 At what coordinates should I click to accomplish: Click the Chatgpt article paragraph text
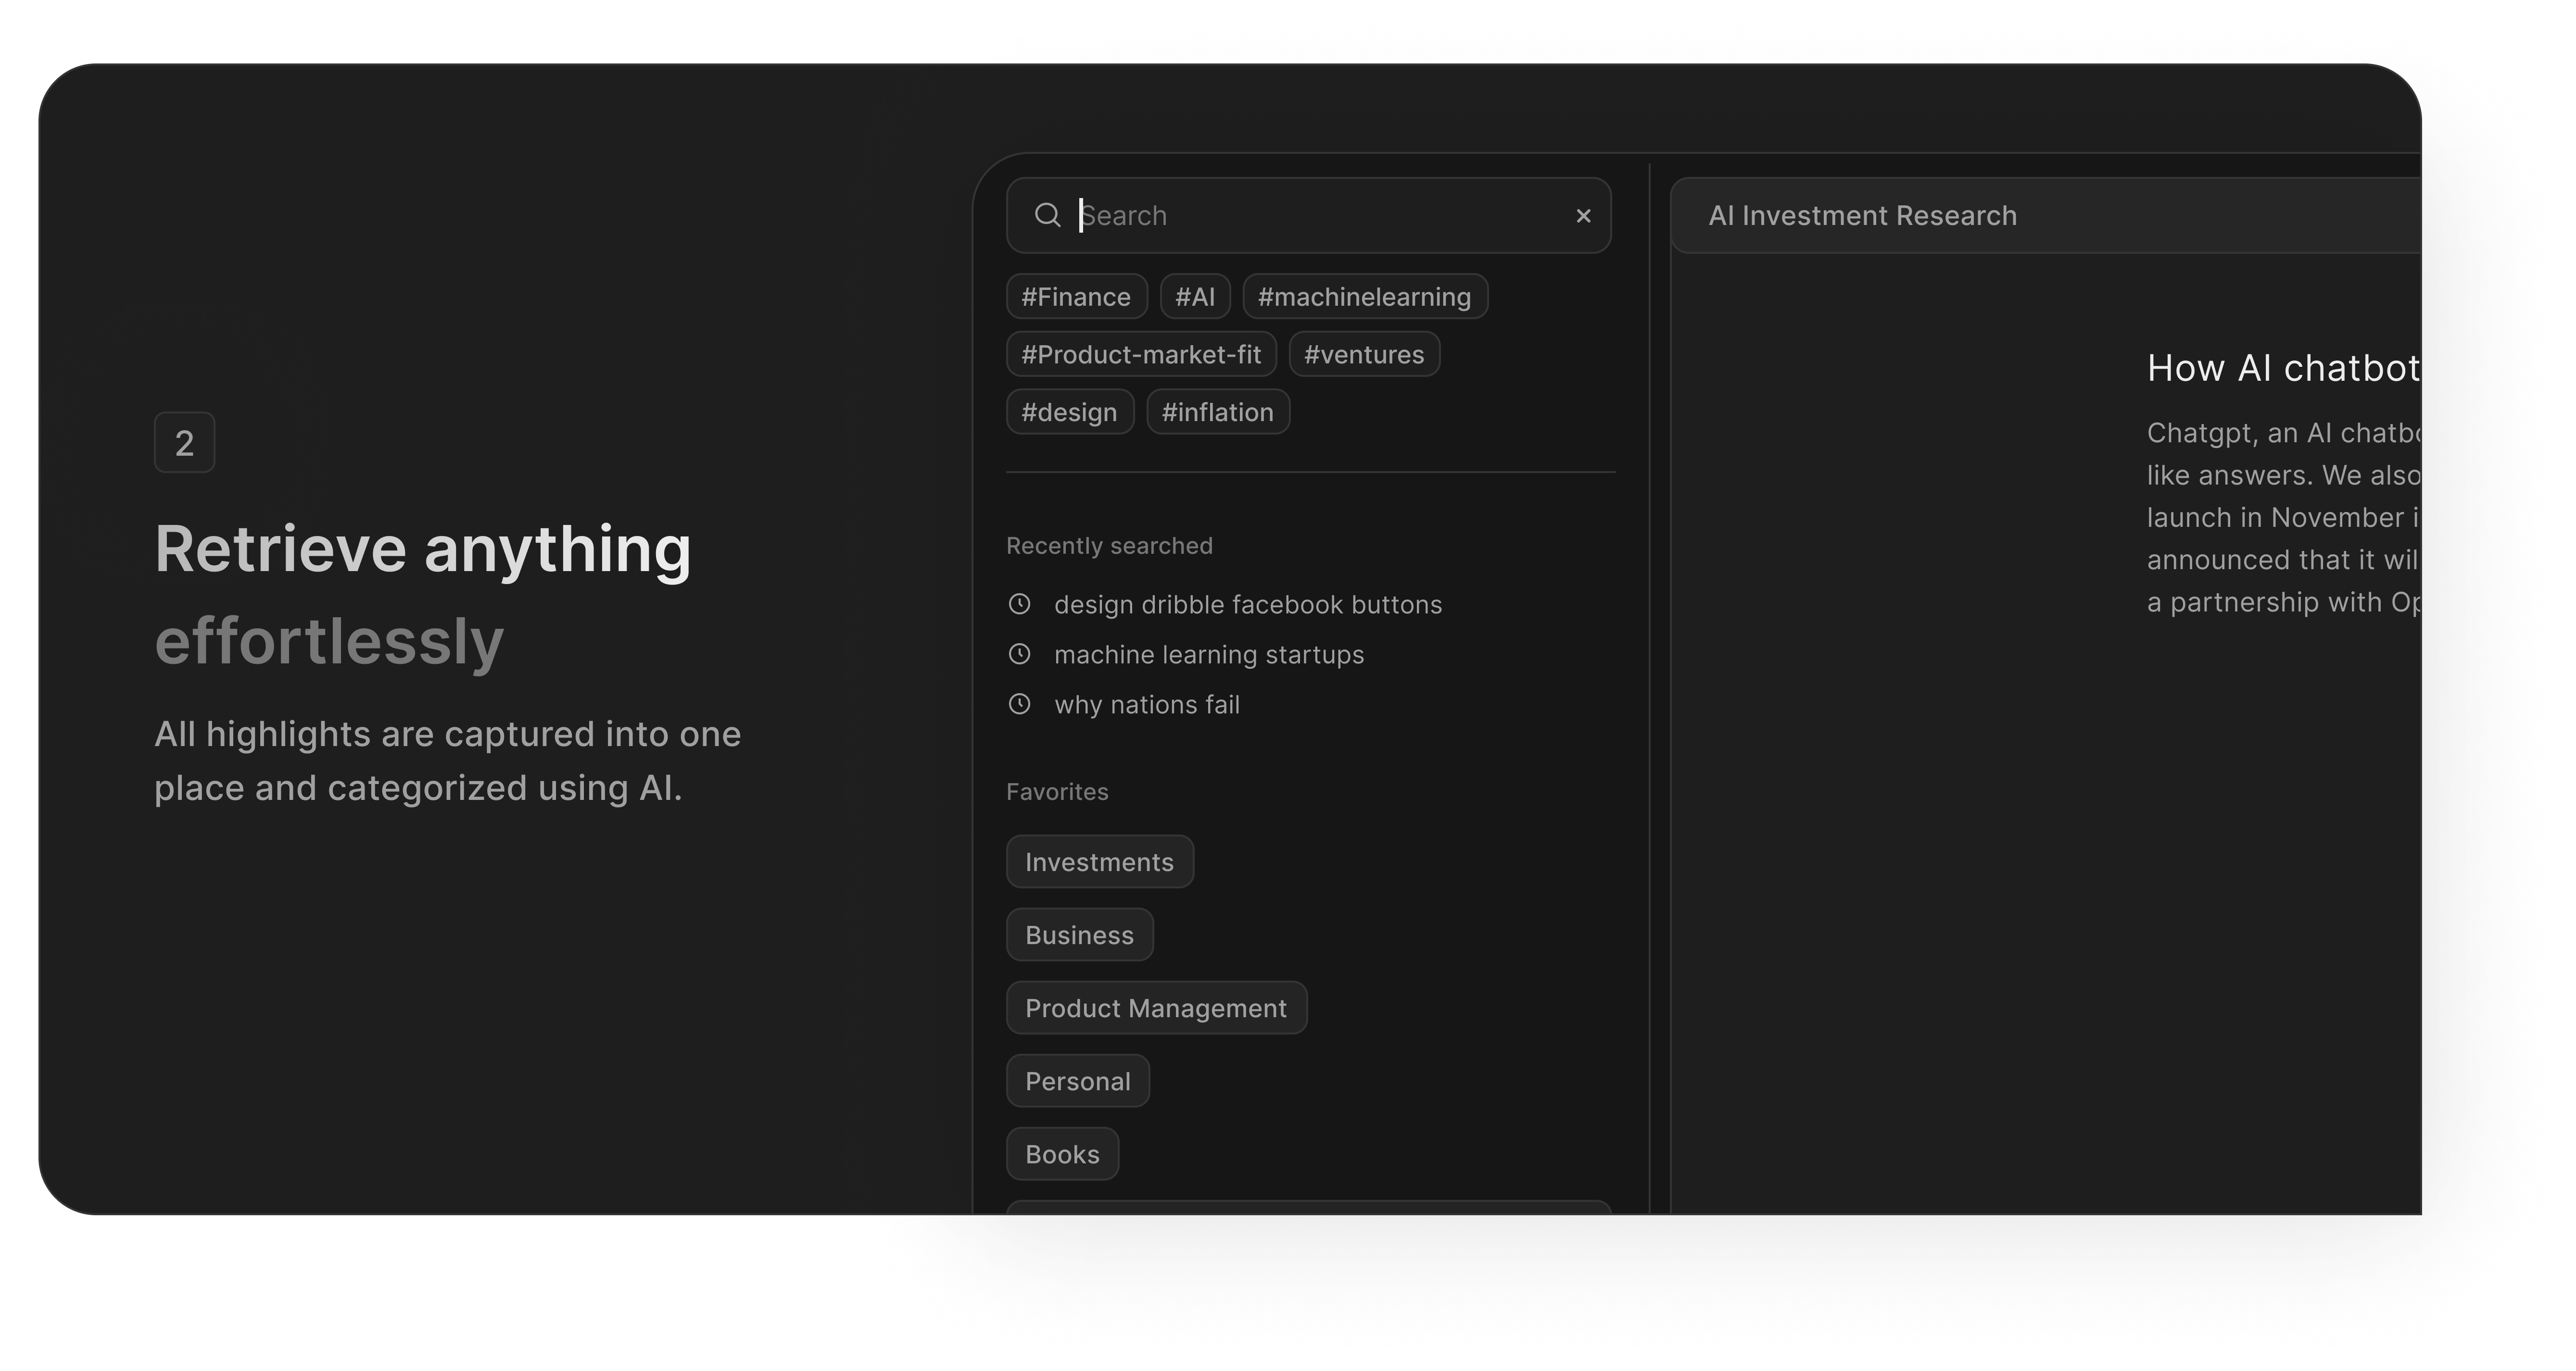point(2284,517)
